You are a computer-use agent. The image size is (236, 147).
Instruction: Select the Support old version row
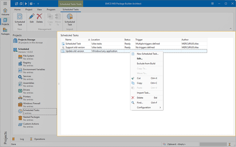pyautogui.click(x=75, y=47)
